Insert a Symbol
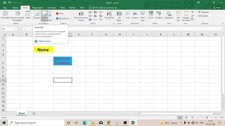 pyautogui.click(x=203, y=16)
